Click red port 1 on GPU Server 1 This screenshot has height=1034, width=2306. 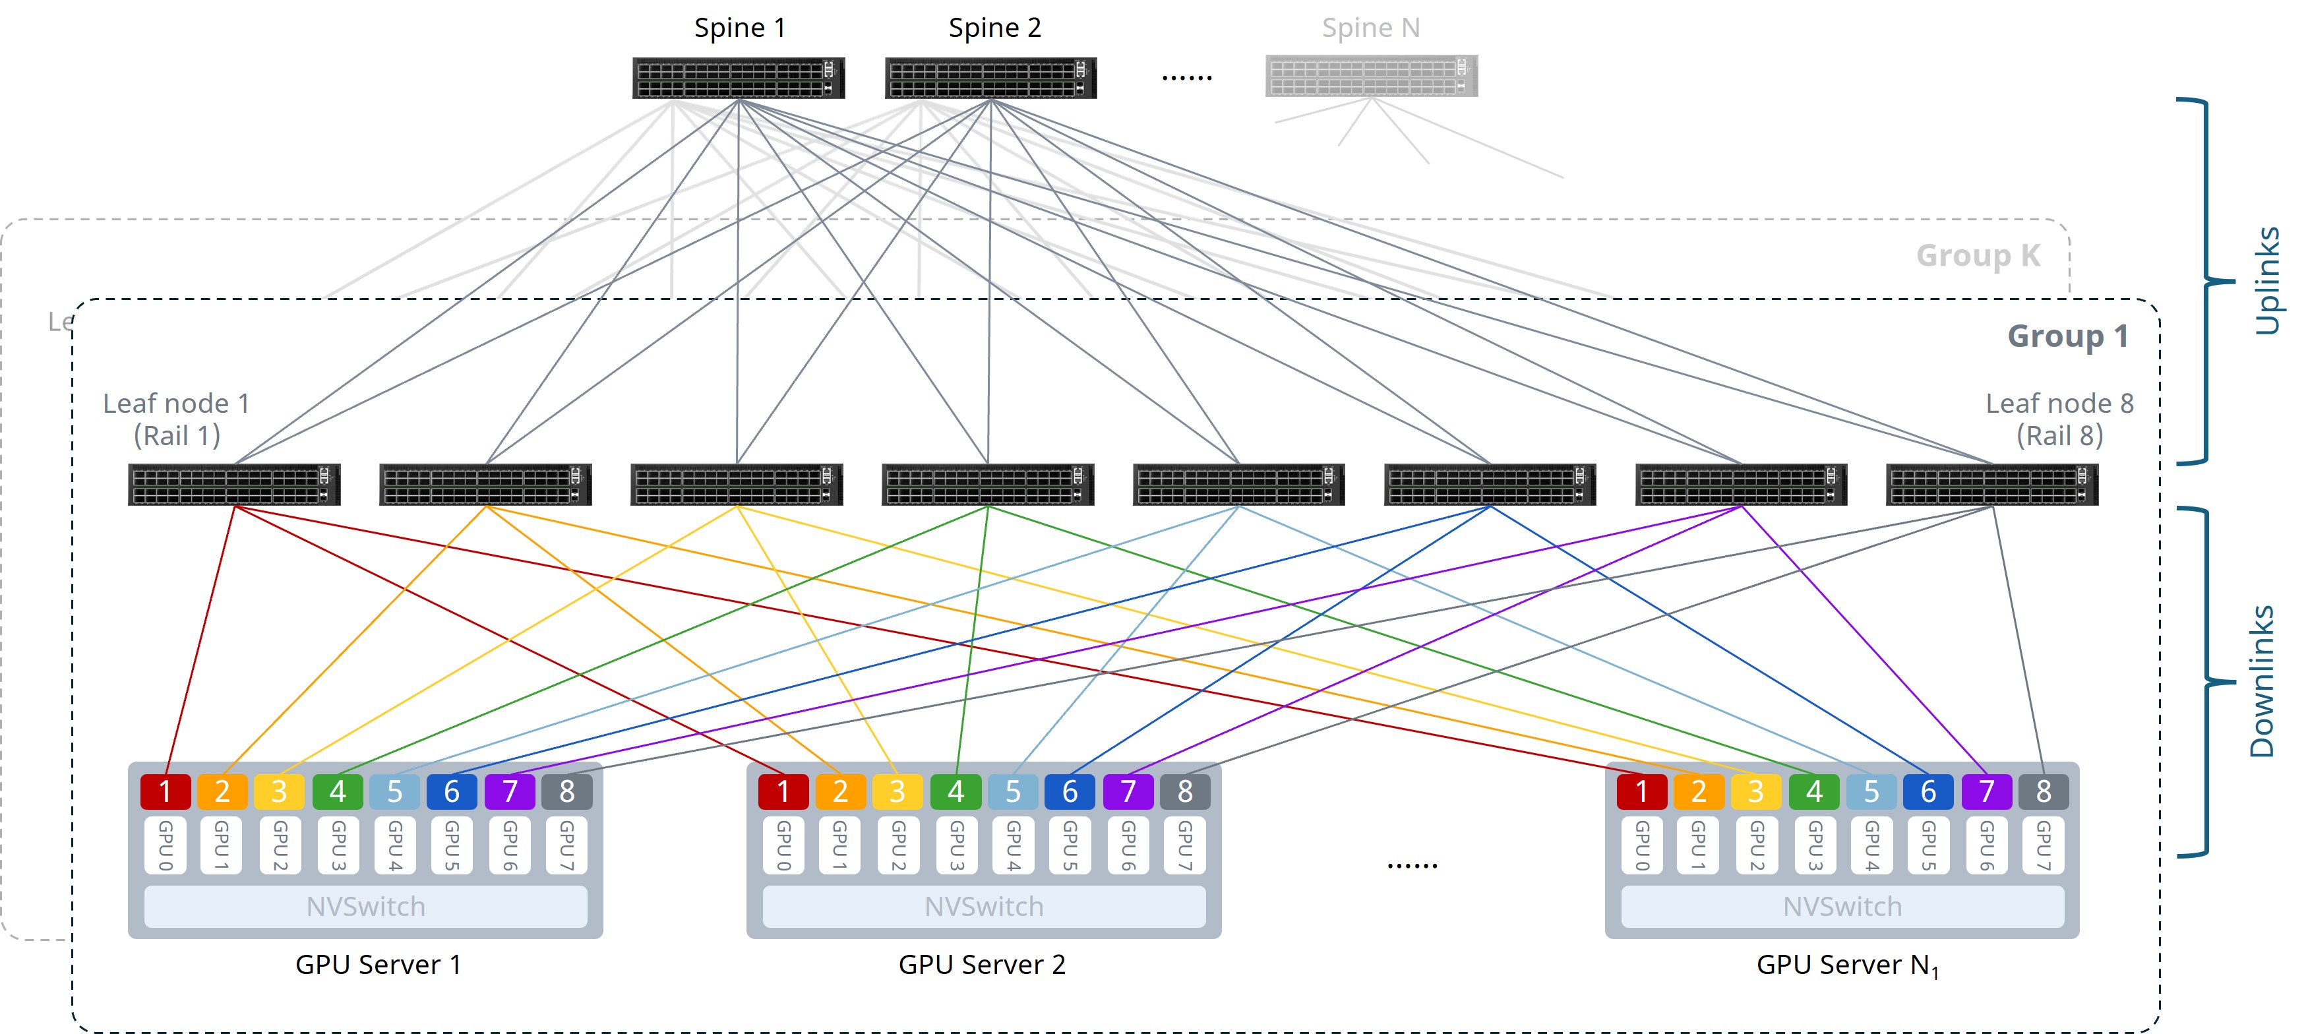pyautogui.click(x=166, y=791)
